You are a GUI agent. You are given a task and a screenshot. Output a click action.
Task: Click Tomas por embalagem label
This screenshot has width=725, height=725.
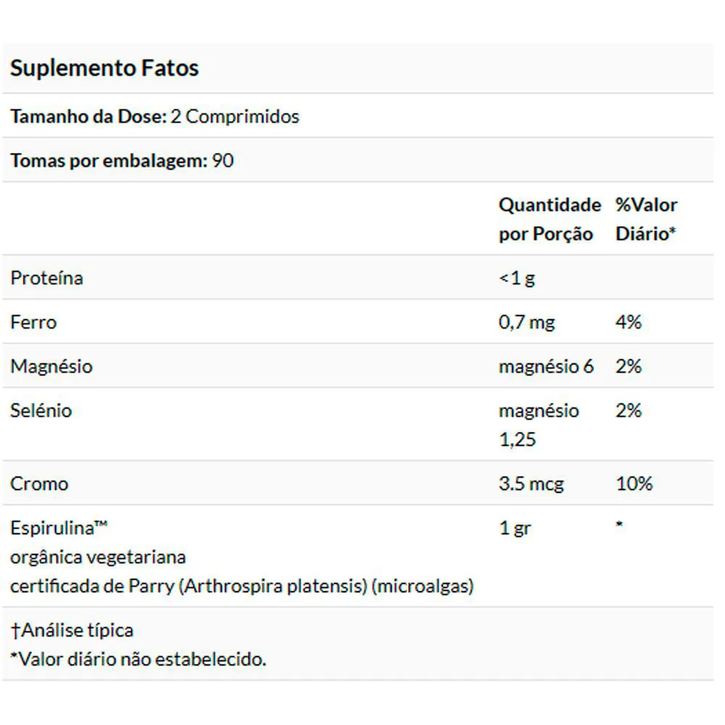point(109,161)
